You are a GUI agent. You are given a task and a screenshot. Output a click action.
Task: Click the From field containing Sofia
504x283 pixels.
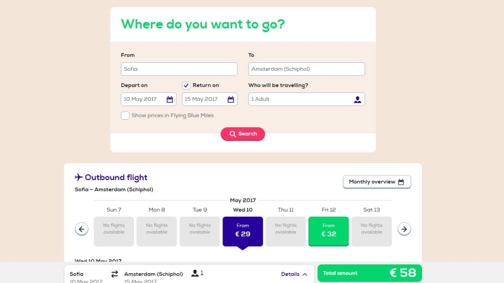pos(178,69)
